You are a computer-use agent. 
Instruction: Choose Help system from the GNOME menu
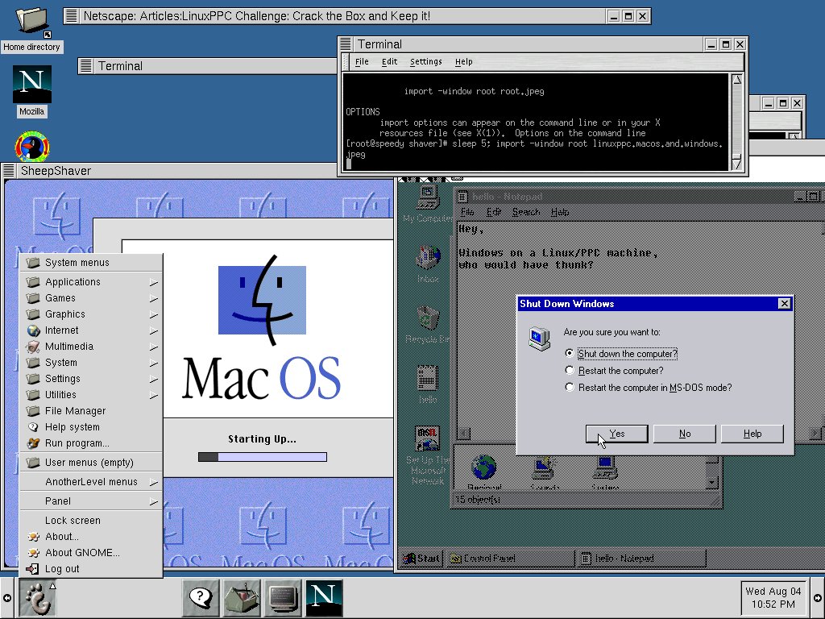92,427
